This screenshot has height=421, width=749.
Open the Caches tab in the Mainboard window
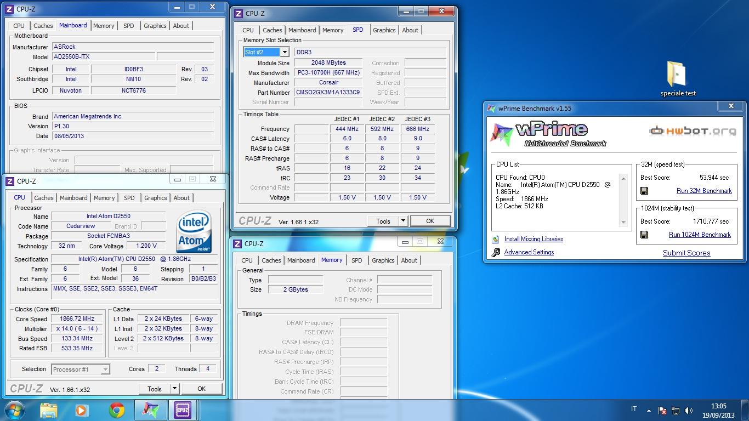coord(43,26)
